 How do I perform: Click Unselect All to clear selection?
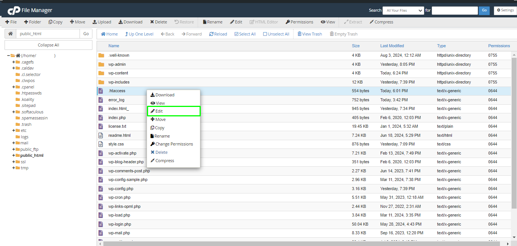tap(276, 34)
